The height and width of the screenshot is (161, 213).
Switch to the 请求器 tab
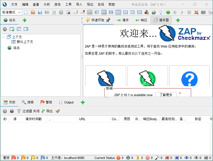pos(161,20)
